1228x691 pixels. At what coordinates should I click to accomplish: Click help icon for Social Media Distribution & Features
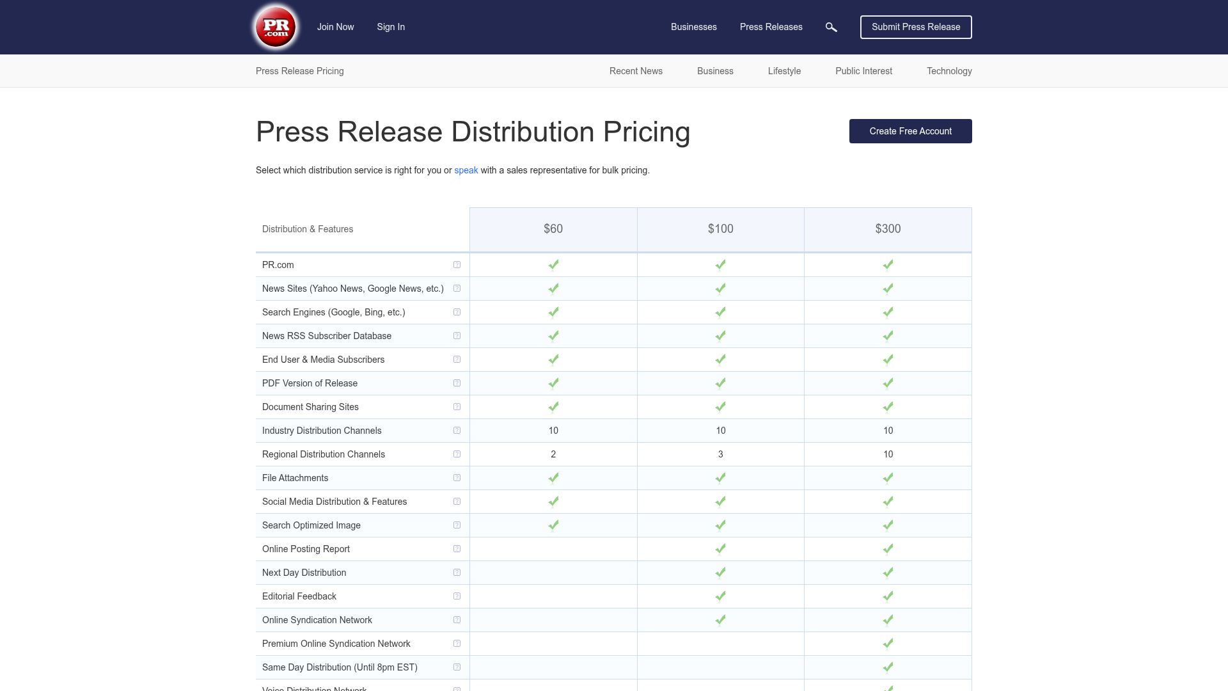457,502
